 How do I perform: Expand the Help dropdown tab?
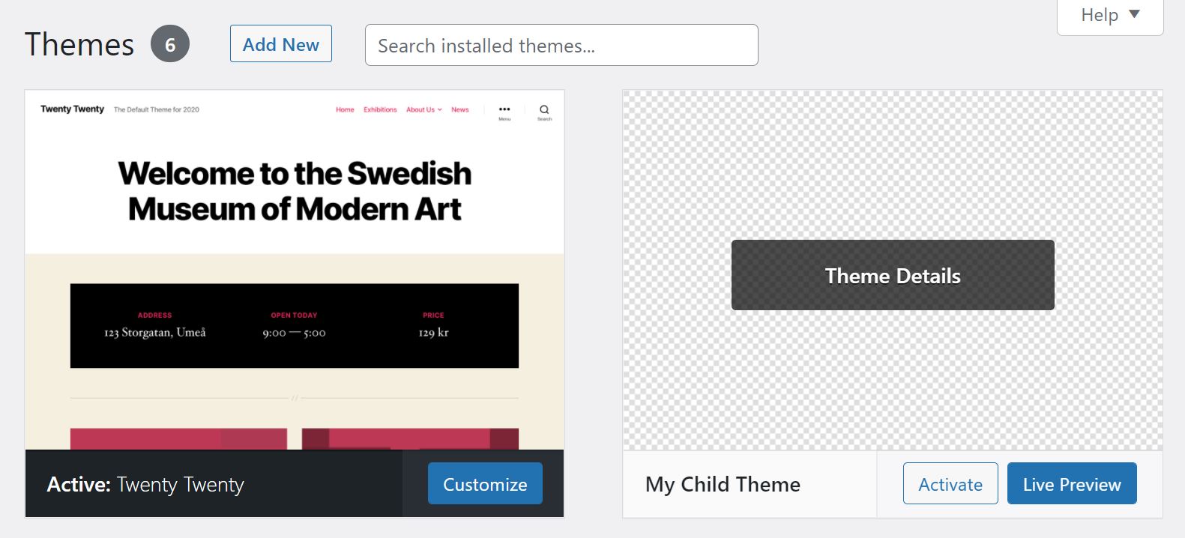tap(1109, 15)
